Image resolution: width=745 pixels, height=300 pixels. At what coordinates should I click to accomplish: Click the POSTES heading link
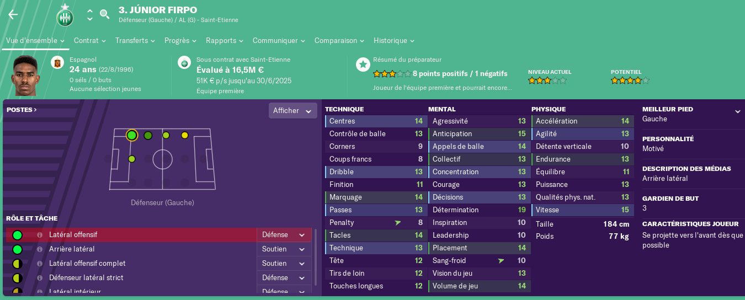pos(22,110)
